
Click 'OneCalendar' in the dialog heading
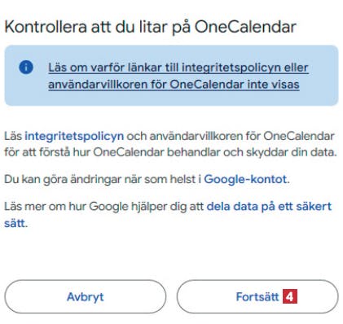245,27
